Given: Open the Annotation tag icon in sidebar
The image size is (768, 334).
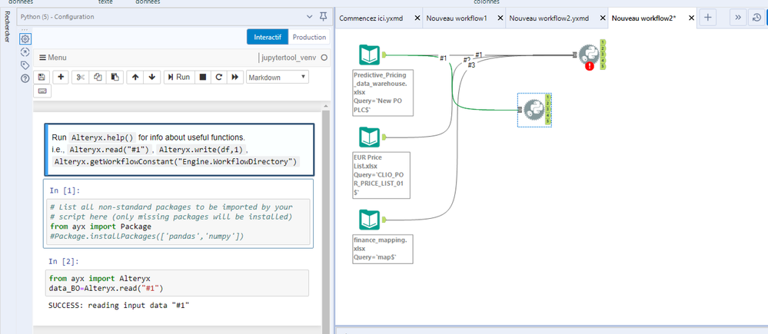Looking at the screenshot, I should click(x=25, y=65).
